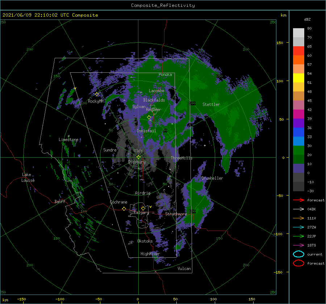Click the RedDeer city label
Screen dimensions: 326x304
(x=154, y=110)
